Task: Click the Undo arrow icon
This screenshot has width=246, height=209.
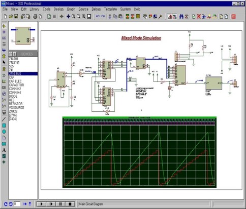Action: point(98,16)
